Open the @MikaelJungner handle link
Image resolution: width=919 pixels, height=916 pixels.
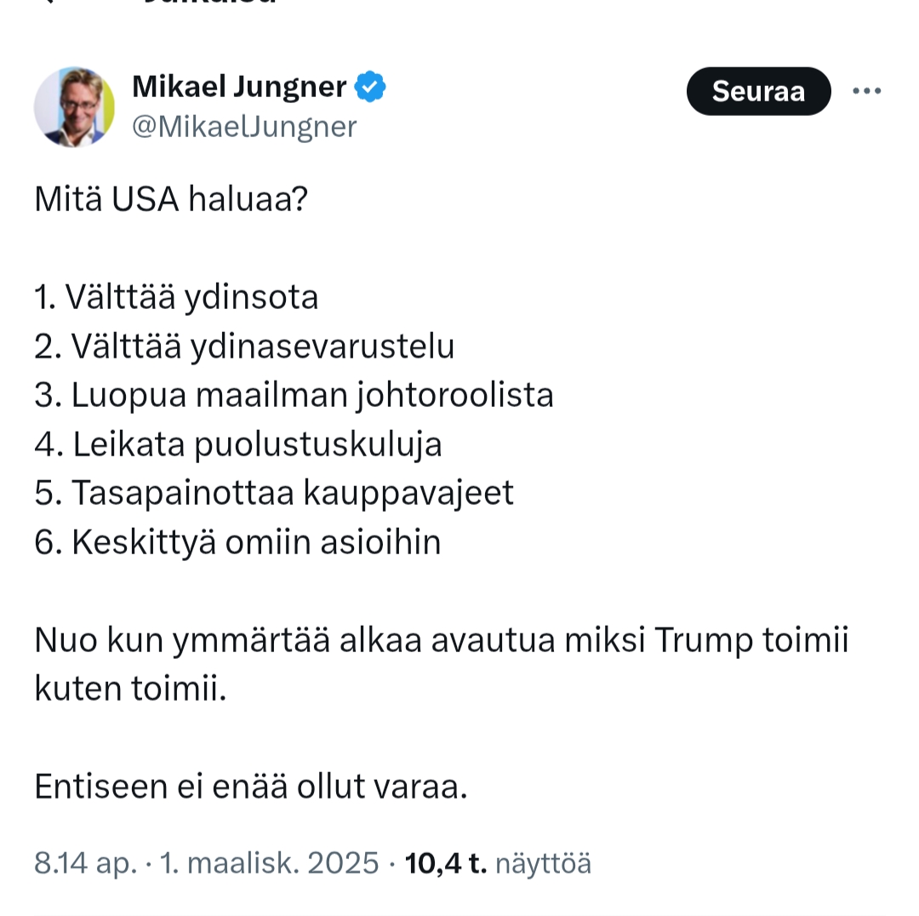click(x=244, y=127)
